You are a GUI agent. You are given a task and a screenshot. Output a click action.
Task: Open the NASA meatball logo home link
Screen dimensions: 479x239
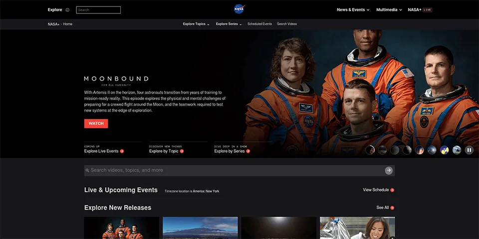click(x=239, y=9)
